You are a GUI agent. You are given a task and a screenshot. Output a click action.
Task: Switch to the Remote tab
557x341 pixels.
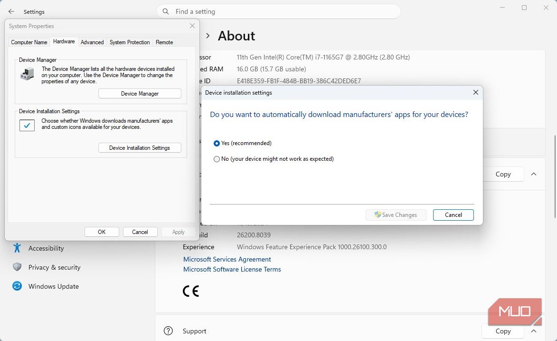[164, 42]
